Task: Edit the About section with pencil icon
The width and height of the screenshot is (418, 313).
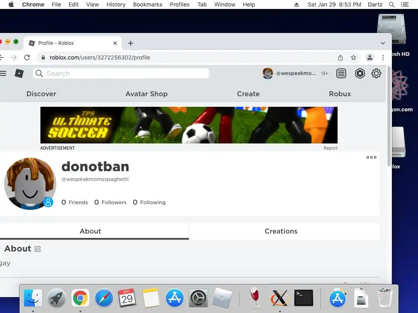Action: tap(38, 249)
